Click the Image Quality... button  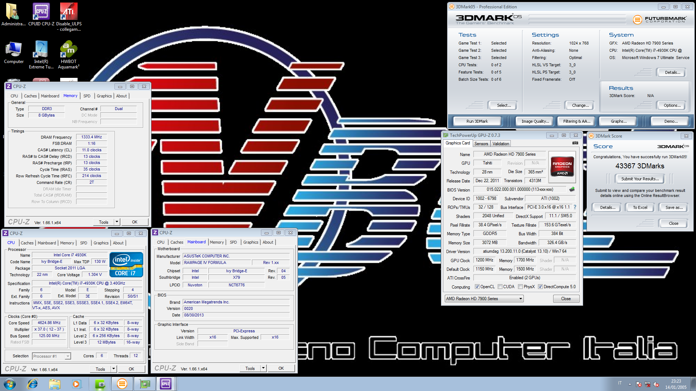535,121
